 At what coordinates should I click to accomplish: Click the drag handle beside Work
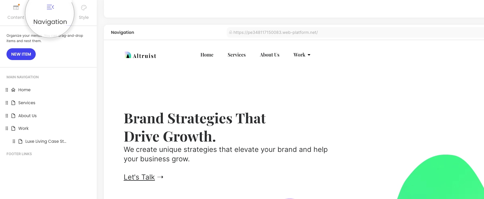7,128
